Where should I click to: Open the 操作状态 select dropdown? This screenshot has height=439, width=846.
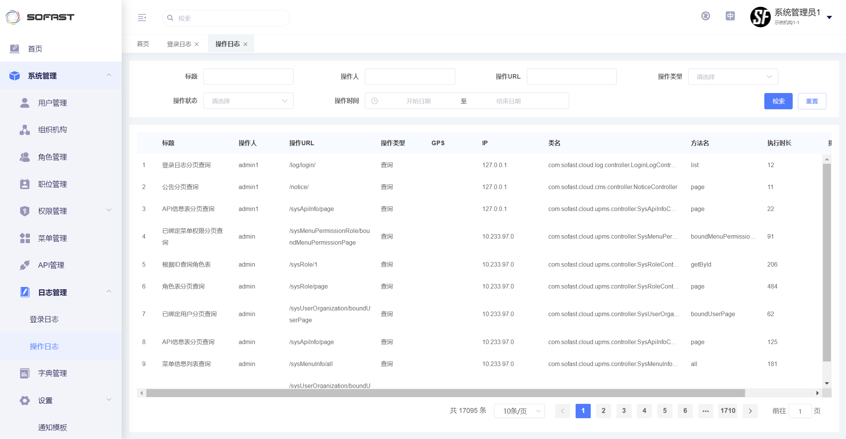tap(248, 101)
